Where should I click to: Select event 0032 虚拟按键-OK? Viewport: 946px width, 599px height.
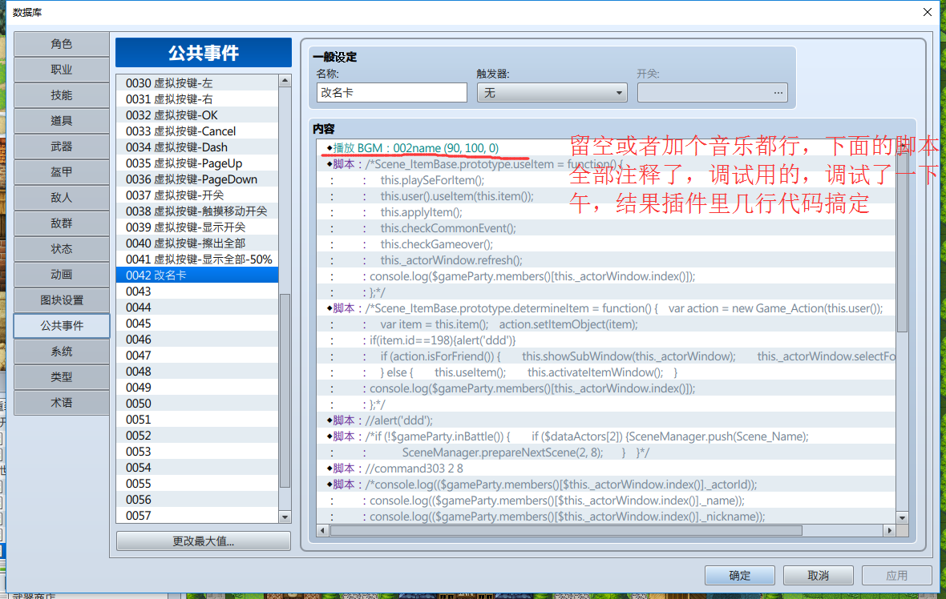[x=197, y=115]
